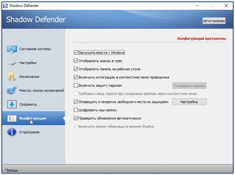Toggle Explorer context menu integration checkbox
Image resolution: width=235 pixels, height=175 pixels.
click(76, 77)
